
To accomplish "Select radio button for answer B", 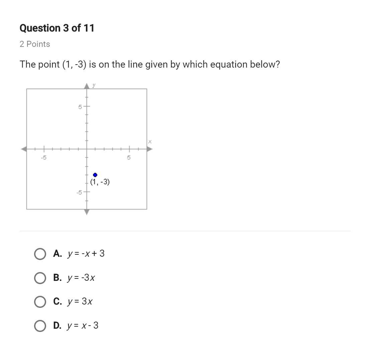I will pyautogui.click(x=40, y=278).
